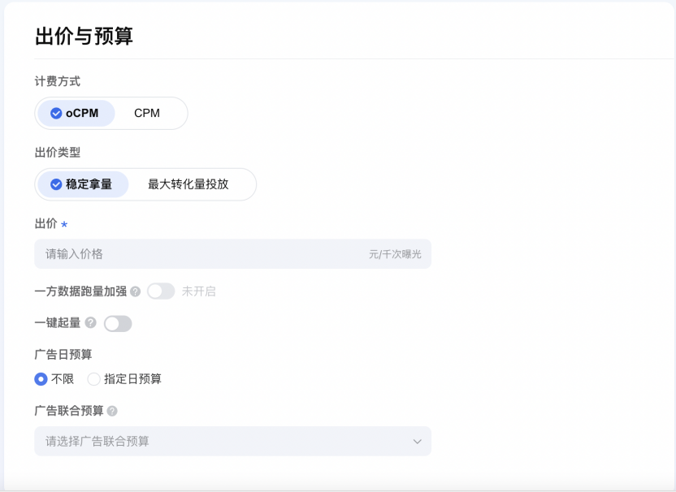
Task: Choose 最大转化量投放 bid type
Action: (188, 184)
